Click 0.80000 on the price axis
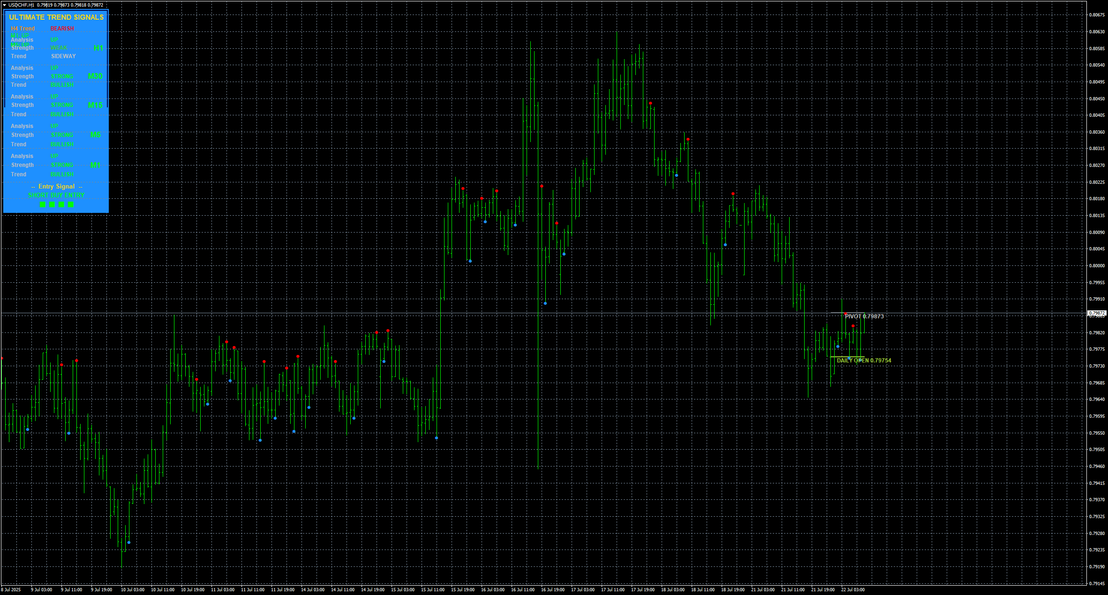Image resolution: width=1108 pixels, height=595 pixels. coord(1097,266)
